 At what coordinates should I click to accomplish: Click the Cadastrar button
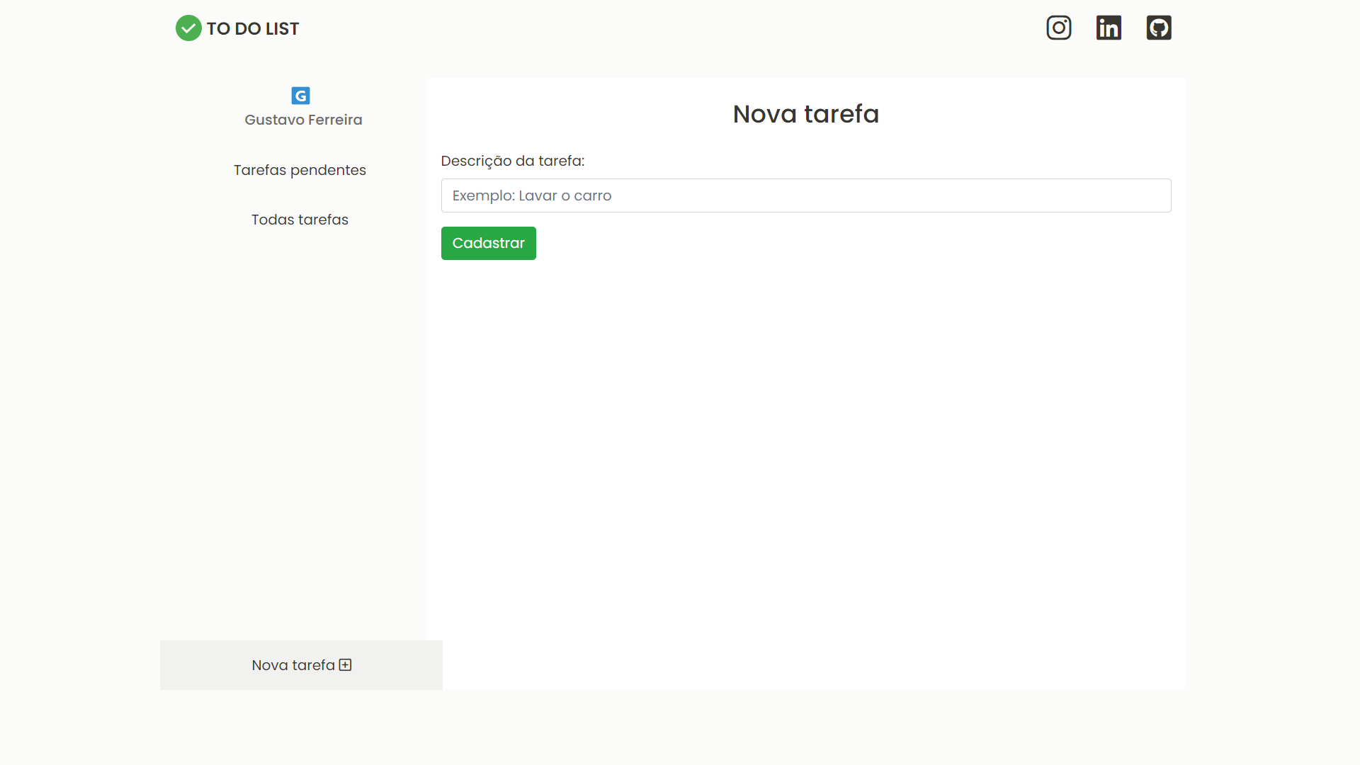[489, 243]
